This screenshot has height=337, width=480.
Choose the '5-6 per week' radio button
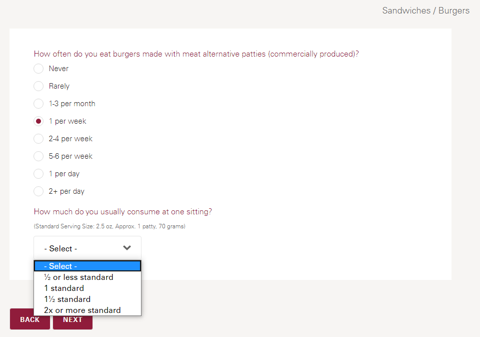click(x=38, y=156)
